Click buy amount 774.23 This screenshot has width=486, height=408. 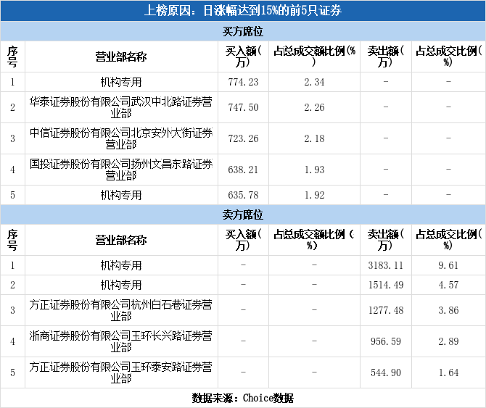pos(243,82)
